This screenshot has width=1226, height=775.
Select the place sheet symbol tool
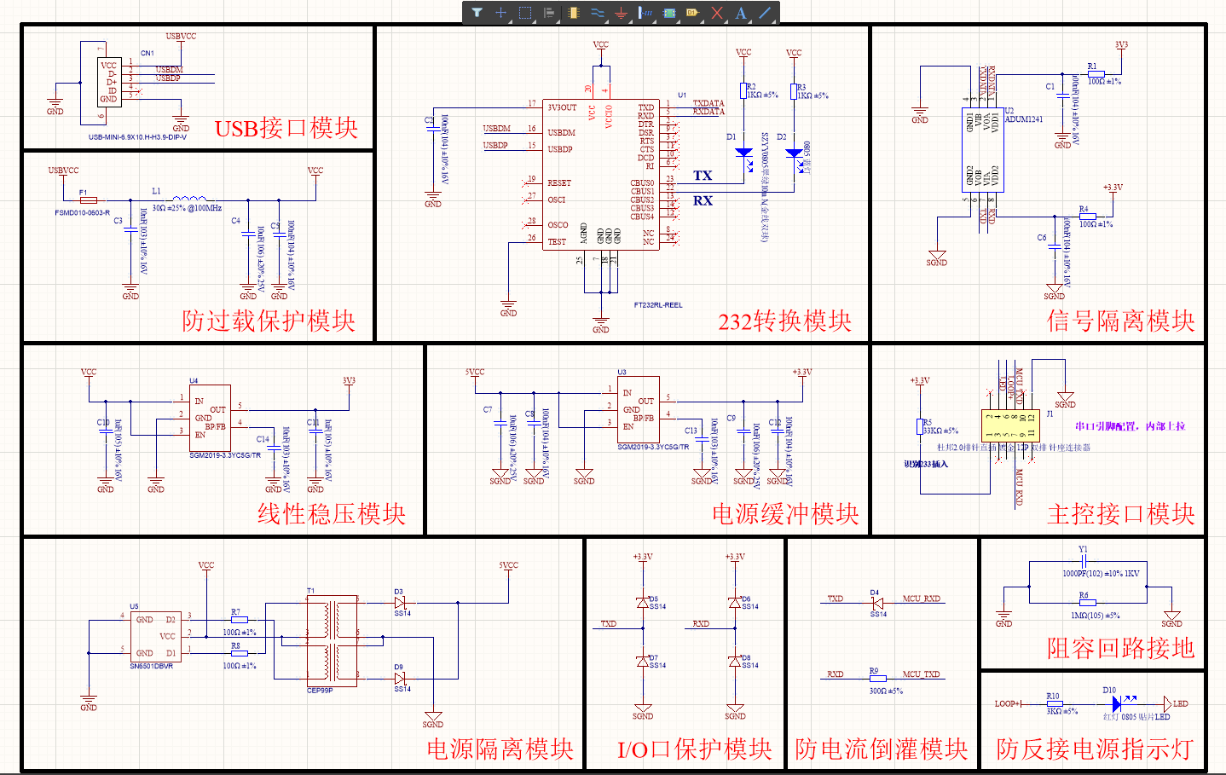[x=670, y=13]
